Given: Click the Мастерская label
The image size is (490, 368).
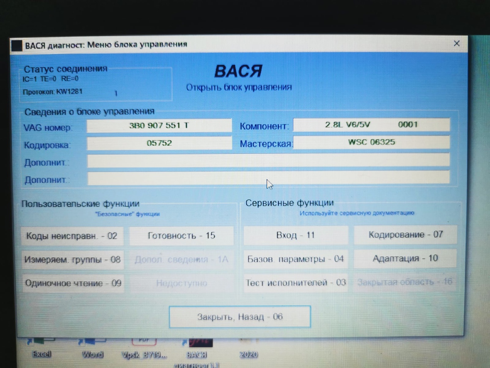Looking at the screenshot, I should coord(266,144).
